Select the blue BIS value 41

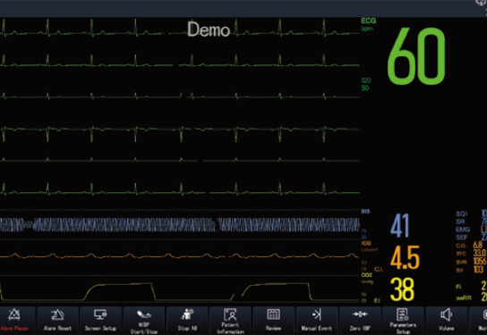click(400, 226)
